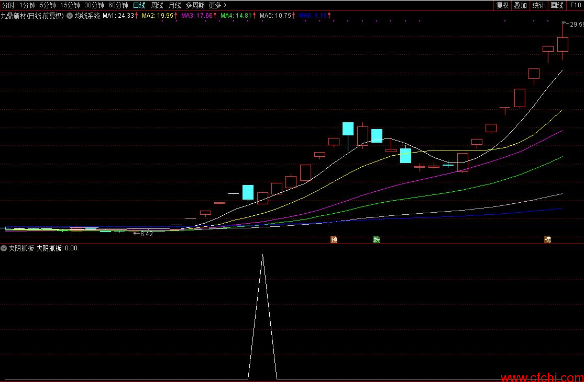
Task: Click the blue MA6 value label
Action: 313,16
